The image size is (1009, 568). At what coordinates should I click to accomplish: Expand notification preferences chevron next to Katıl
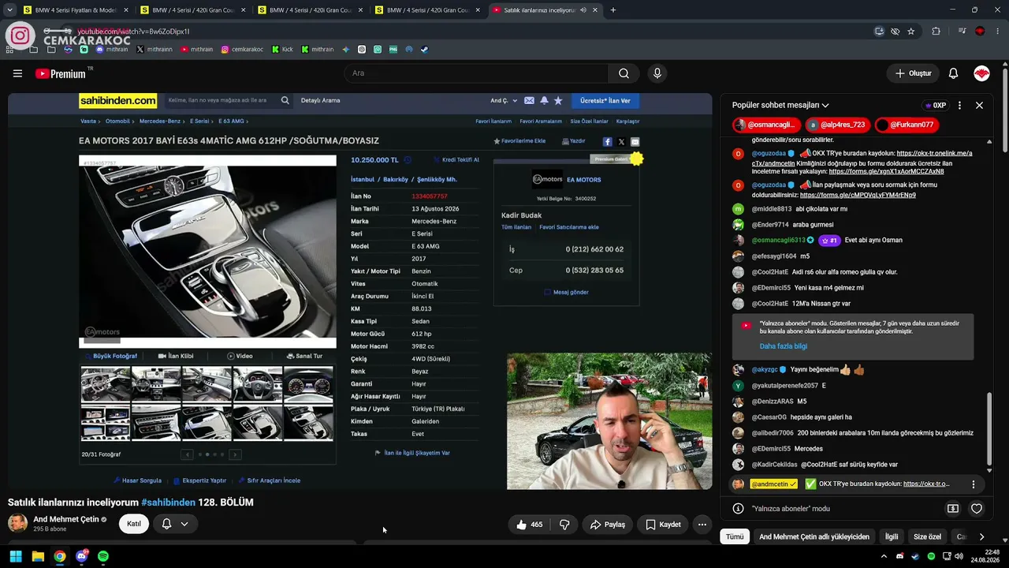coord(184,524)
